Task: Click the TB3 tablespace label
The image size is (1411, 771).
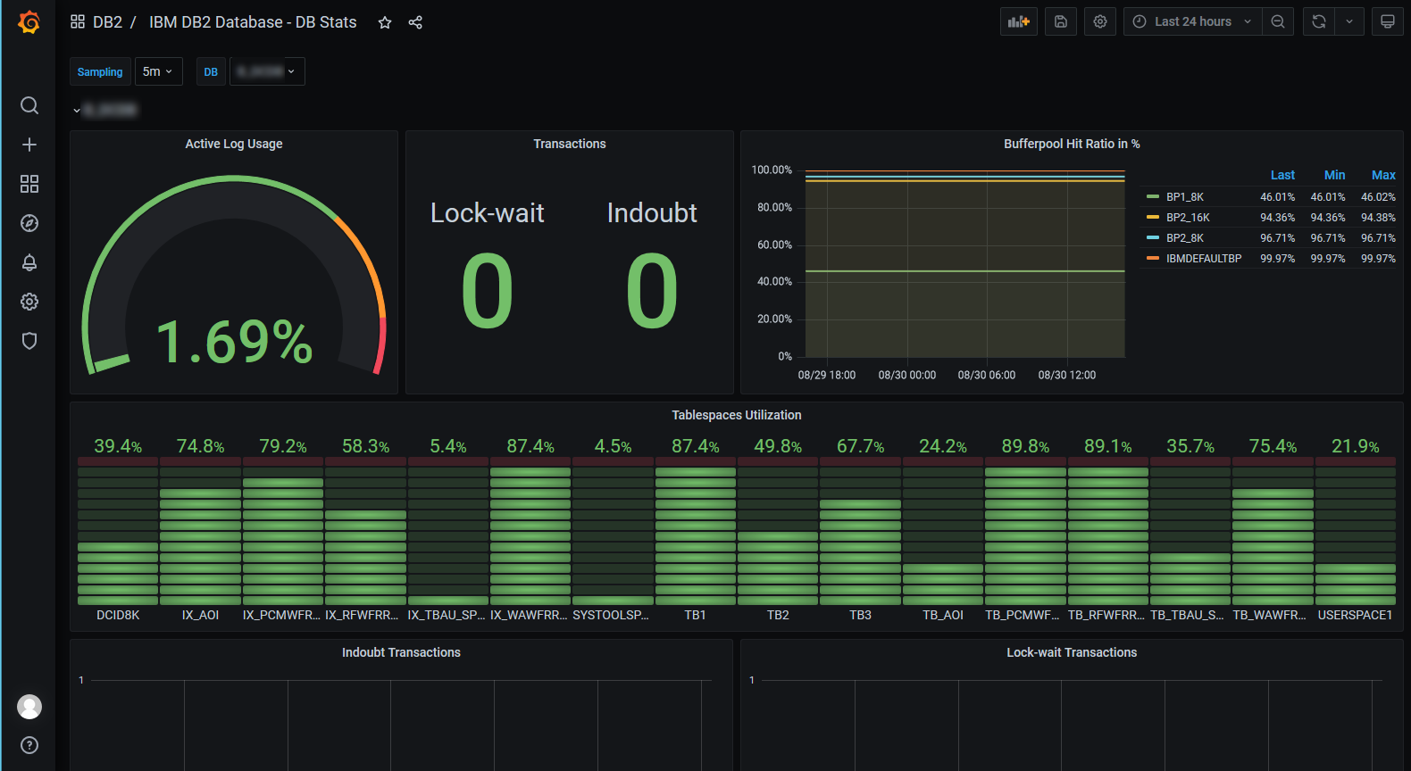Action: 860,615
